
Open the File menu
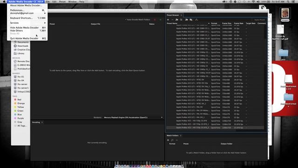click(47, 1)
